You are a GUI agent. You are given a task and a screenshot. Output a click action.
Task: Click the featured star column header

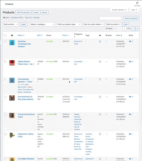tap(100, 35)
